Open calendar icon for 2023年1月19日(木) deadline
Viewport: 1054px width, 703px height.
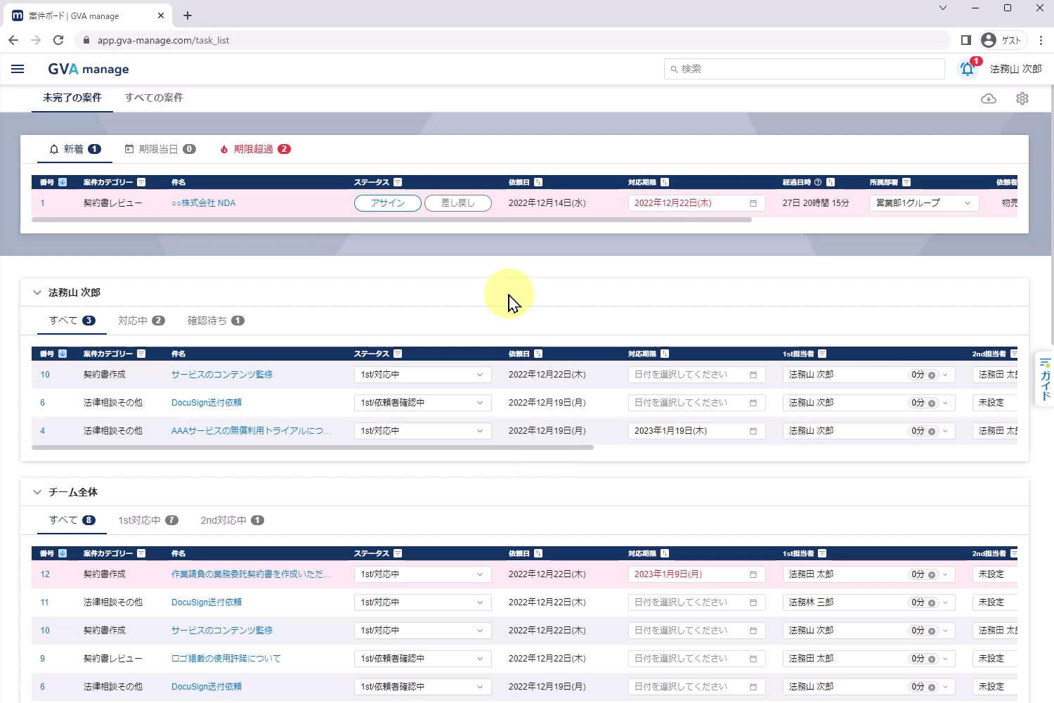point(753,431)
